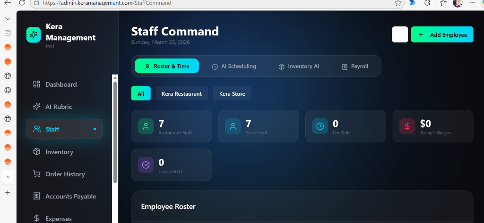
Task: Click the Kera Management sparkle logo
Action: click(34, 34)
